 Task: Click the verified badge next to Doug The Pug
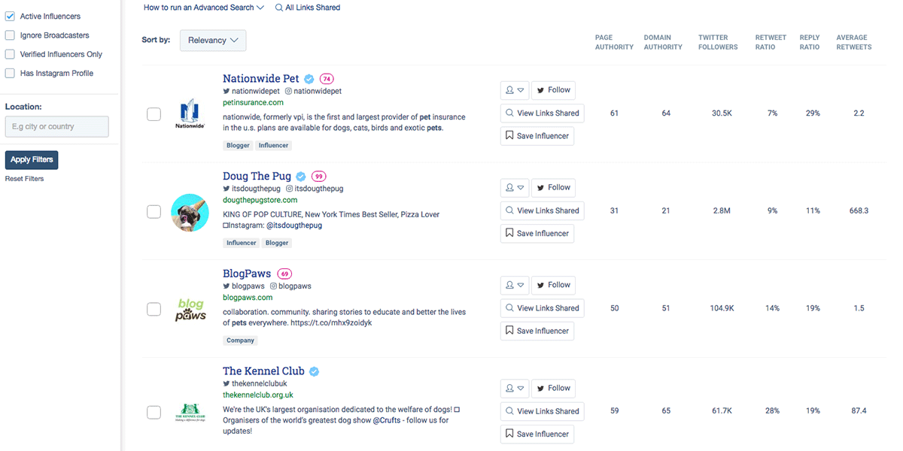tap(300, 175)
